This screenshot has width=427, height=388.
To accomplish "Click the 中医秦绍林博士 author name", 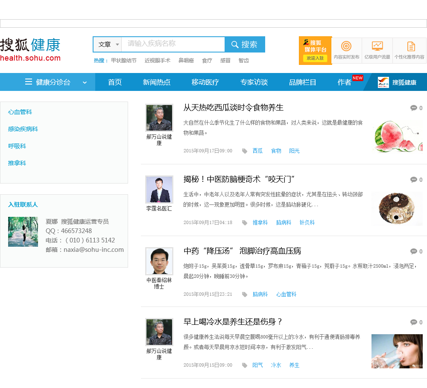I will click(159, 283).
